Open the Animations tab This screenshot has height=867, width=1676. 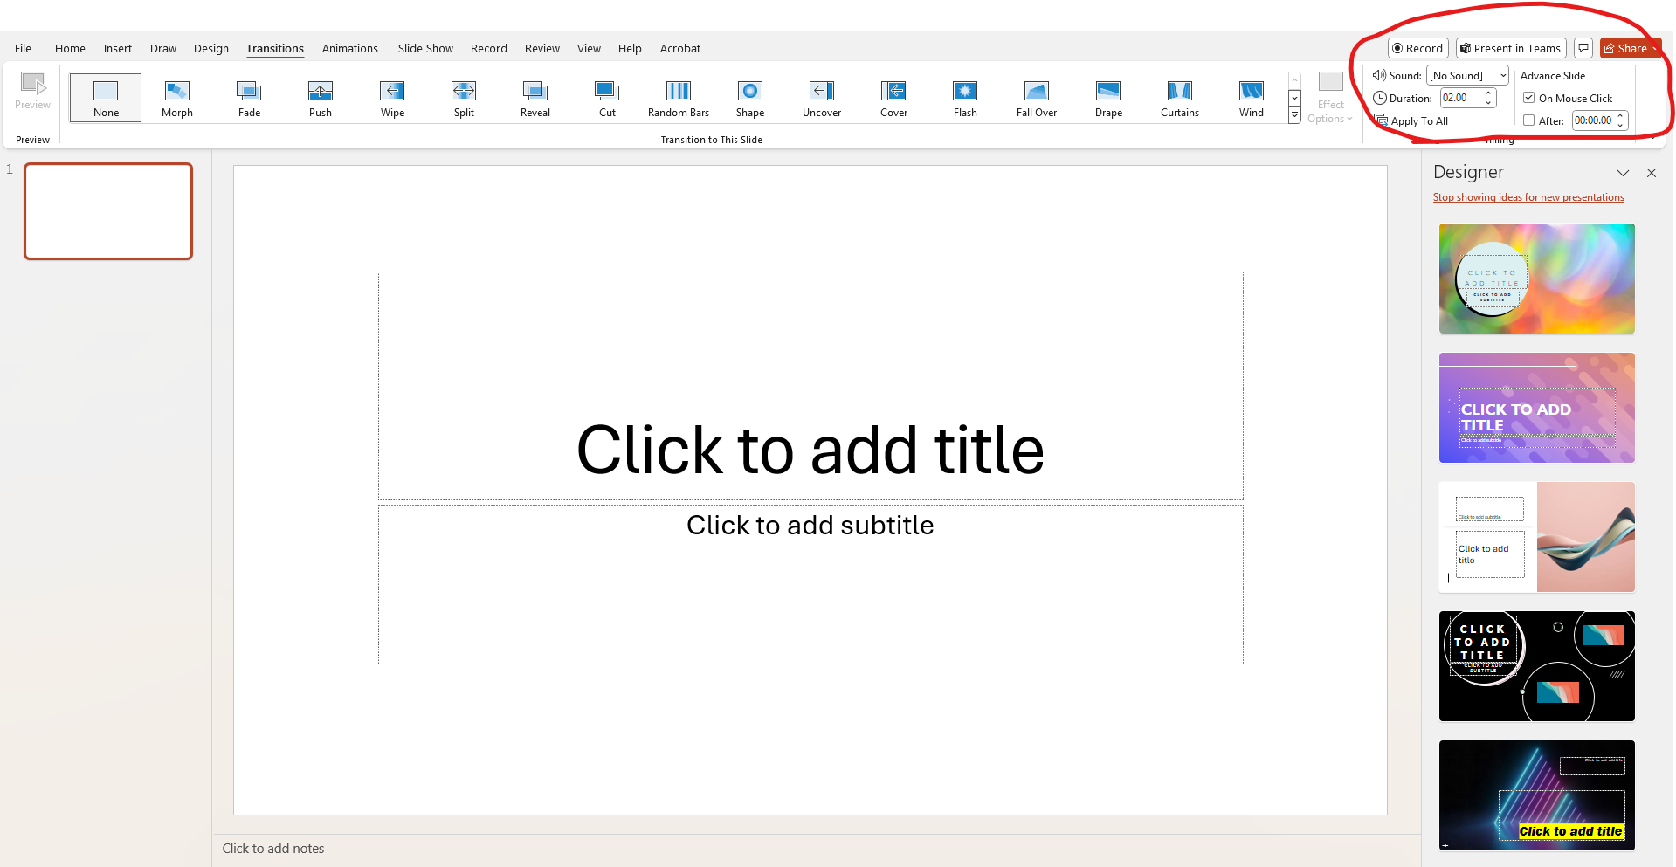tap(349, 48)
